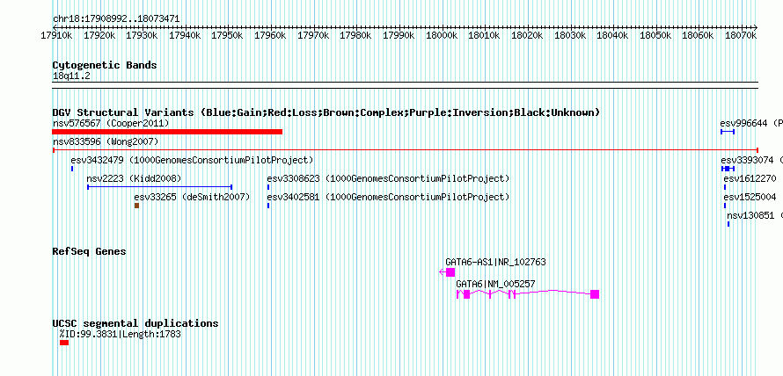Click the 18030k ruler tick label

tap(569, 35)
